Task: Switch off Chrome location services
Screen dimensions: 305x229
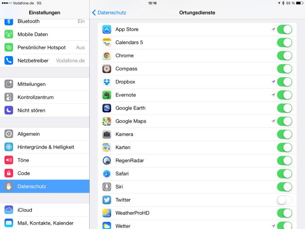Action: click(x=284, y=56)
